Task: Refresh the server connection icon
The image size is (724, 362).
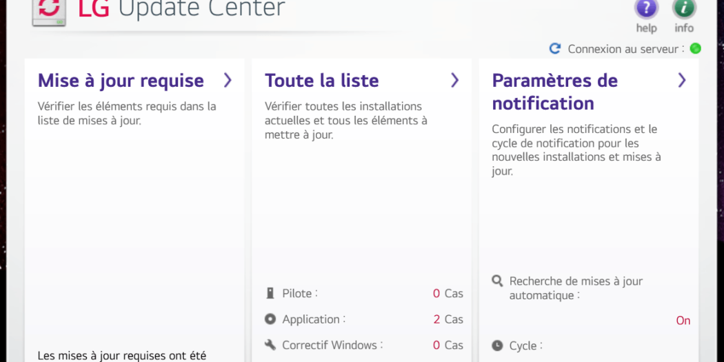Action: [x=555, y=49]
